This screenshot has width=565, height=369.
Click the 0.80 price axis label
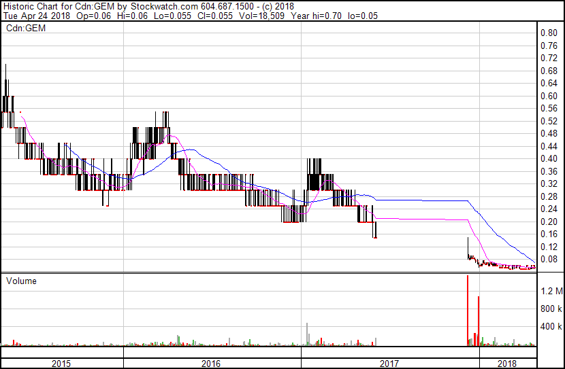(x=549, y=33)
